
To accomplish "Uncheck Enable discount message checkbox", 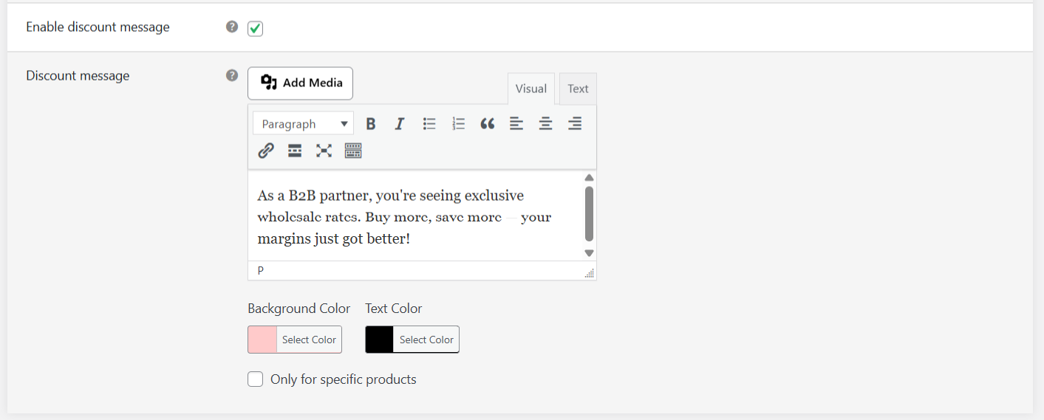I will pos(256,28).
